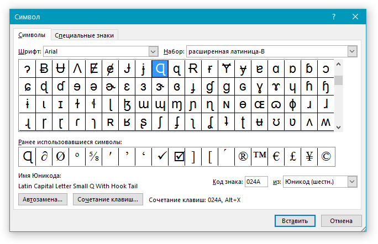Select recent checked box symbol
Viewport: 378px width, 244px height.
click(x=177, y=157)
